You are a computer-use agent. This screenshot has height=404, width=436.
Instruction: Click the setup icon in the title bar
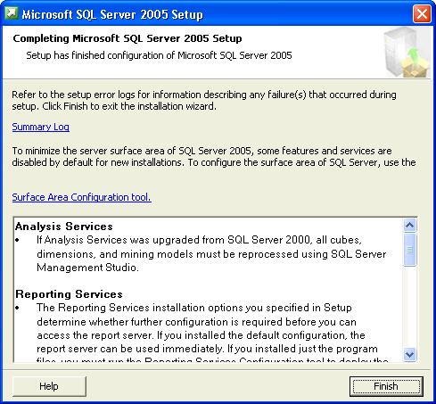click(x=12, y=13)
